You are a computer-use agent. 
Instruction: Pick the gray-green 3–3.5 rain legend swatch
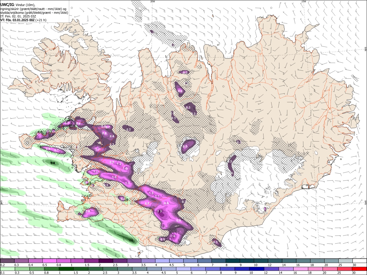click(x=125, y=269)
